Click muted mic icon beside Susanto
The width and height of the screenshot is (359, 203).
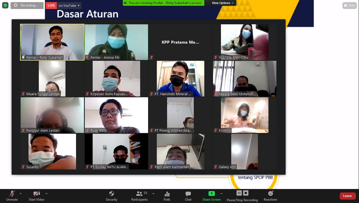coord(23,167)
